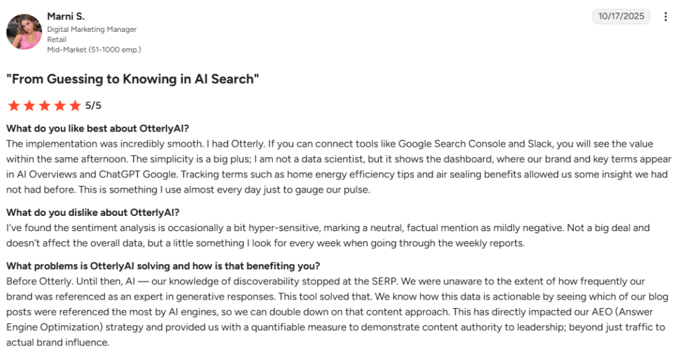
Task: Click paragraph beginning Before Otterly
Action: (337, 312)
